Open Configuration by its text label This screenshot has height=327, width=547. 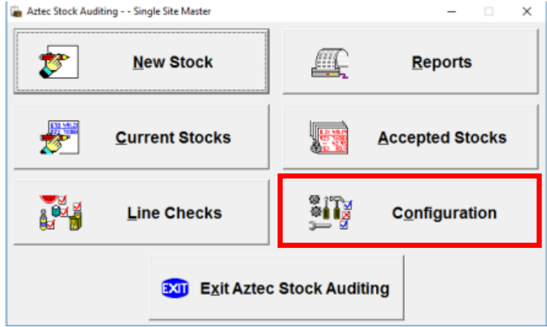[x=444, y=213]
